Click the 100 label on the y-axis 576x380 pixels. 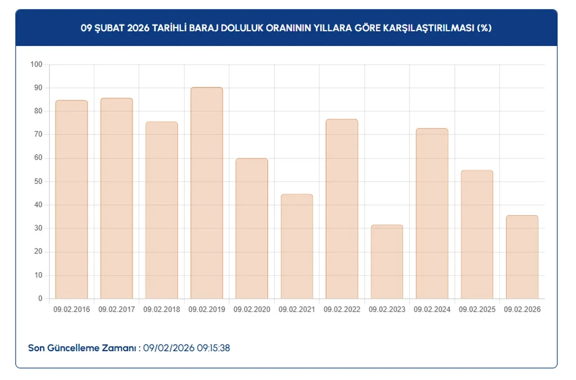tap(36, 65)
